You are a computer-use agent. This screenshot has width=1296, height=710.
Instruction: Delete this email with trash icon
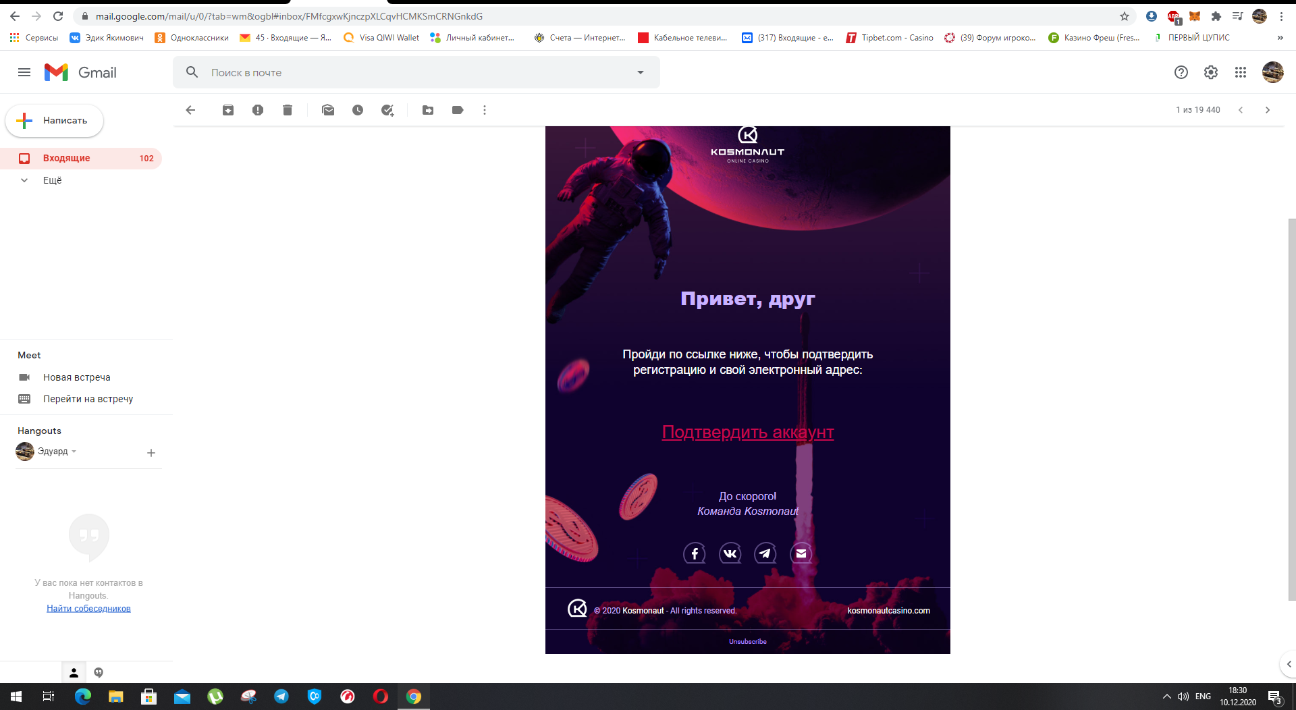click(288, 110)
